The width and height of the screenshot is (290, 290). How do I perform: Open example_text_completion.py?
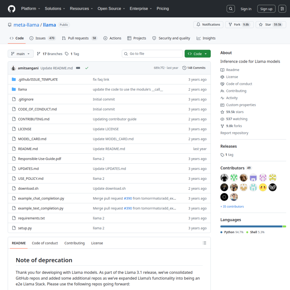click(41, 208)
